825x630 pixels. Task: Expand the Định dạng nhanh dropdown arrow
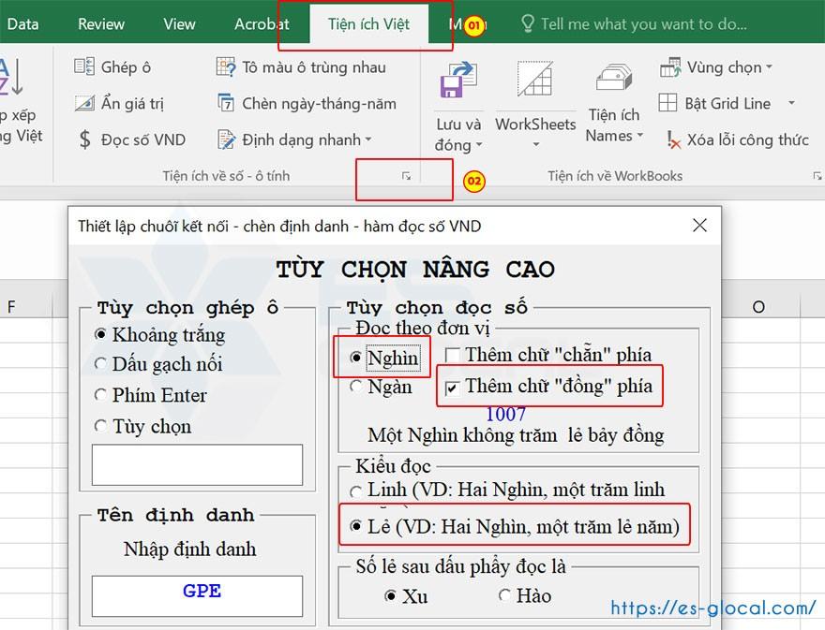tap(368, 139)
